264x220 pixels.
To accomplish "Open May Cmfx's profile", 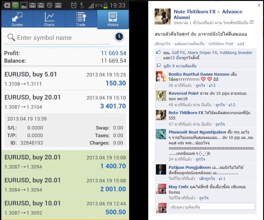I will pyautogui.click(x=179, y=187).
